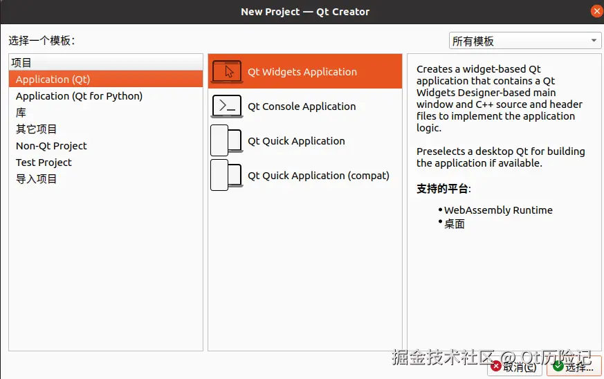Choose Qt Quick Application template label

(x=296, y=141)
